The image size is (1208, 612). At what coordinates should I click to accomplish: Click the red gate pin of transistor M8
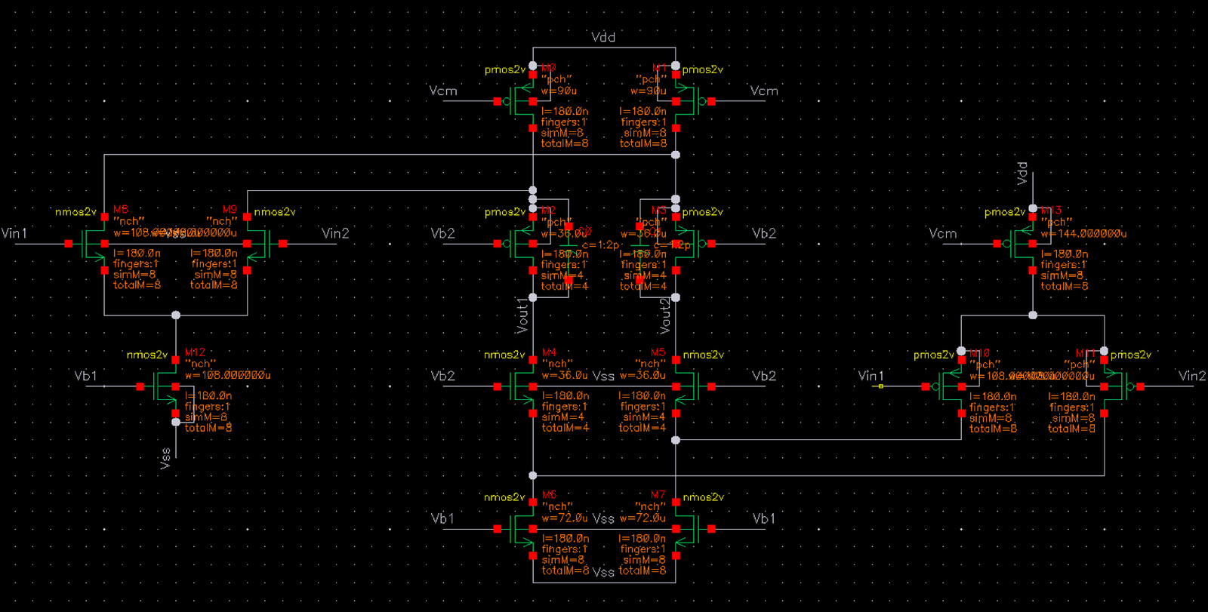[x=69, y=244]
